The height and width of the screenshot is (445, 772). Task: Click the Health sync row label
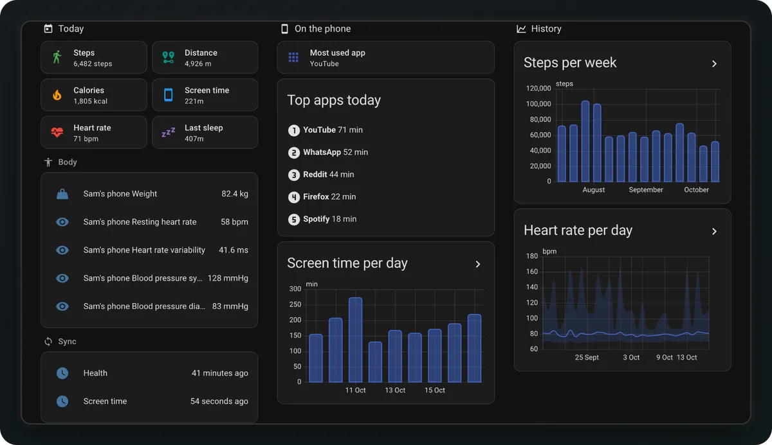[95, 373]
